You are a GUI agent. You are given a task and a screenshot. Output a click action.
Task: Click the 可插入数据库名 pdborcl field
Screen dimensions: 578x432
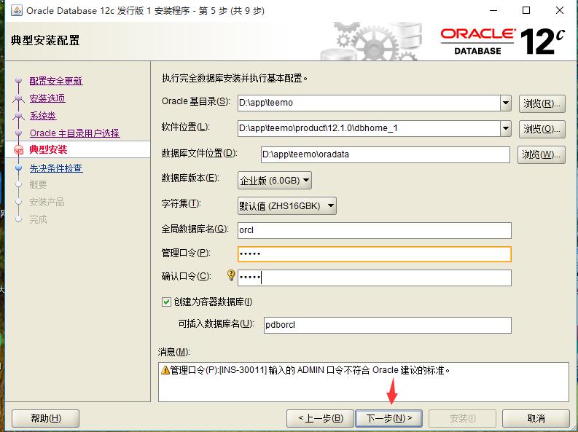388,325
